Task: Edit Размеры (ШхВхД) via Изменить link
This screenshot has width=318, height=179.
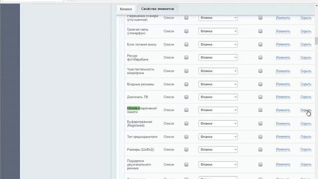Action: 283,150
